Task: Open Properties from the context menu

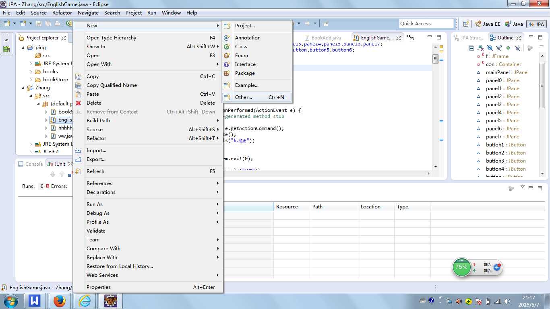Action: coord(148,287)
